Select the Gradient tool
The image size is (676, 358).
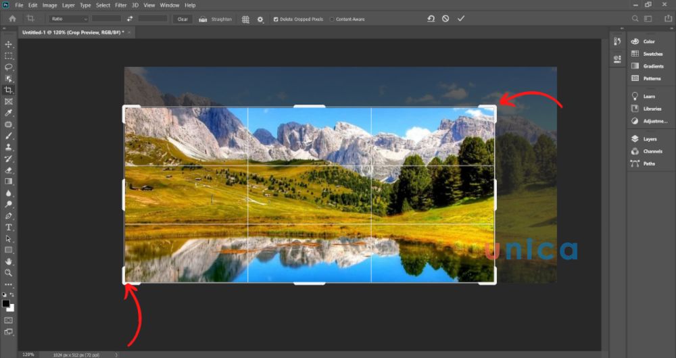coord(8,182)
